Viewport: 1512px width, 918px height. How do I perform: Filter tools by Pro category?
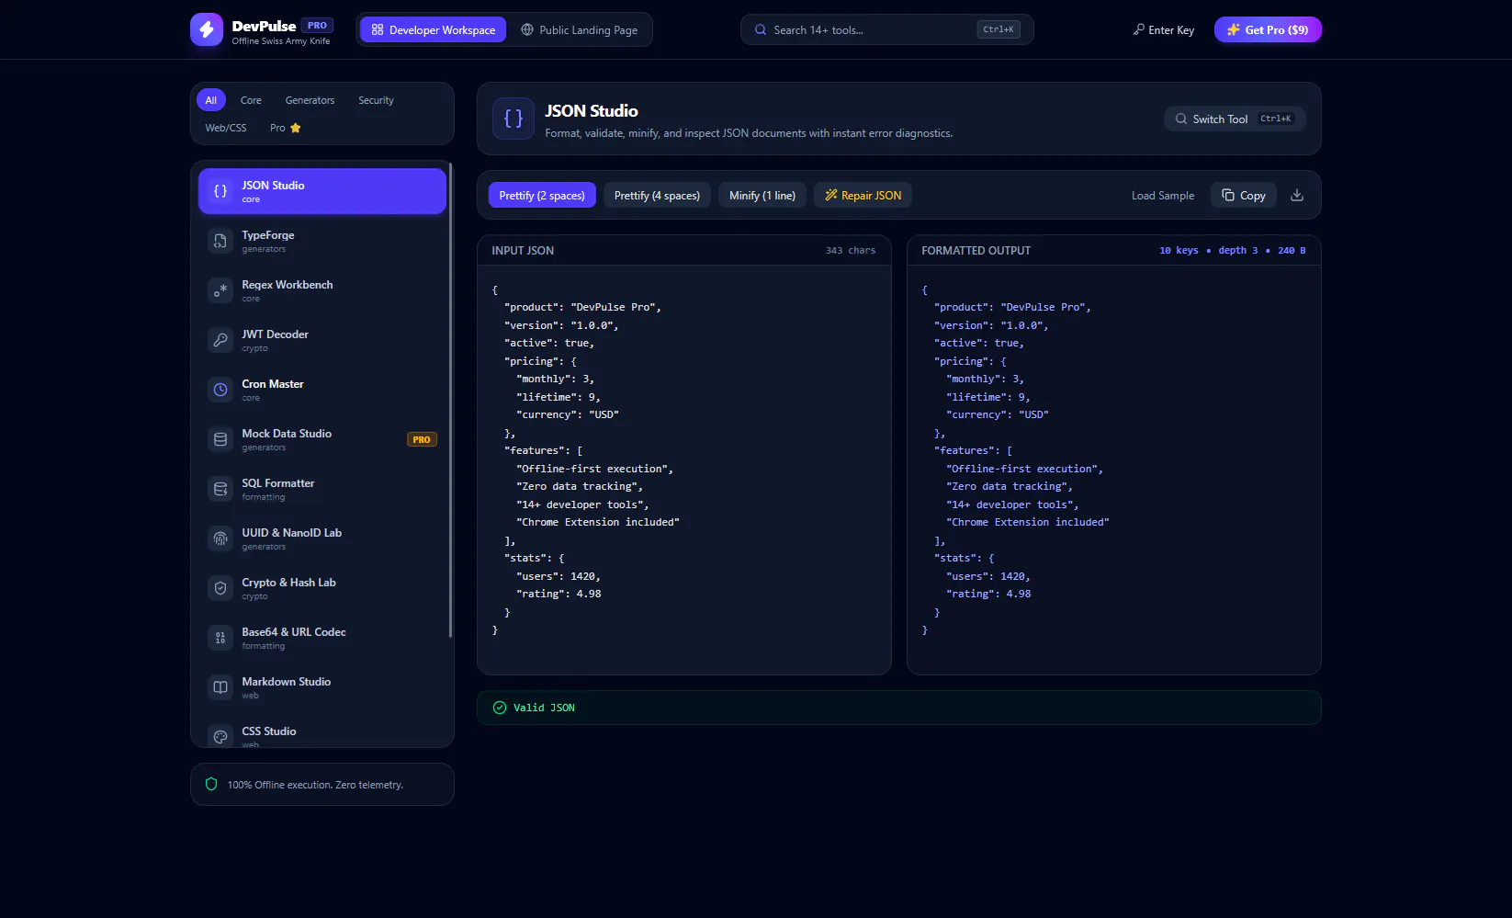(x=286, y=128)
